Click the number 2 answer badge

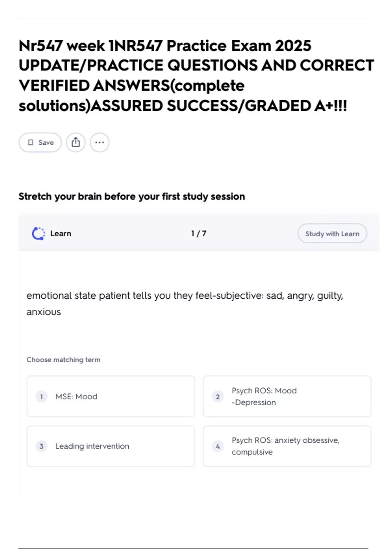(x=218, y=396)
